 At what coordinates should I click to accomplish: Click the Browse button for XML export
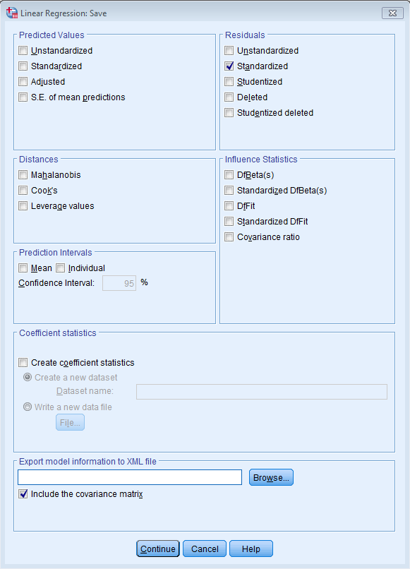click(272, 477)
